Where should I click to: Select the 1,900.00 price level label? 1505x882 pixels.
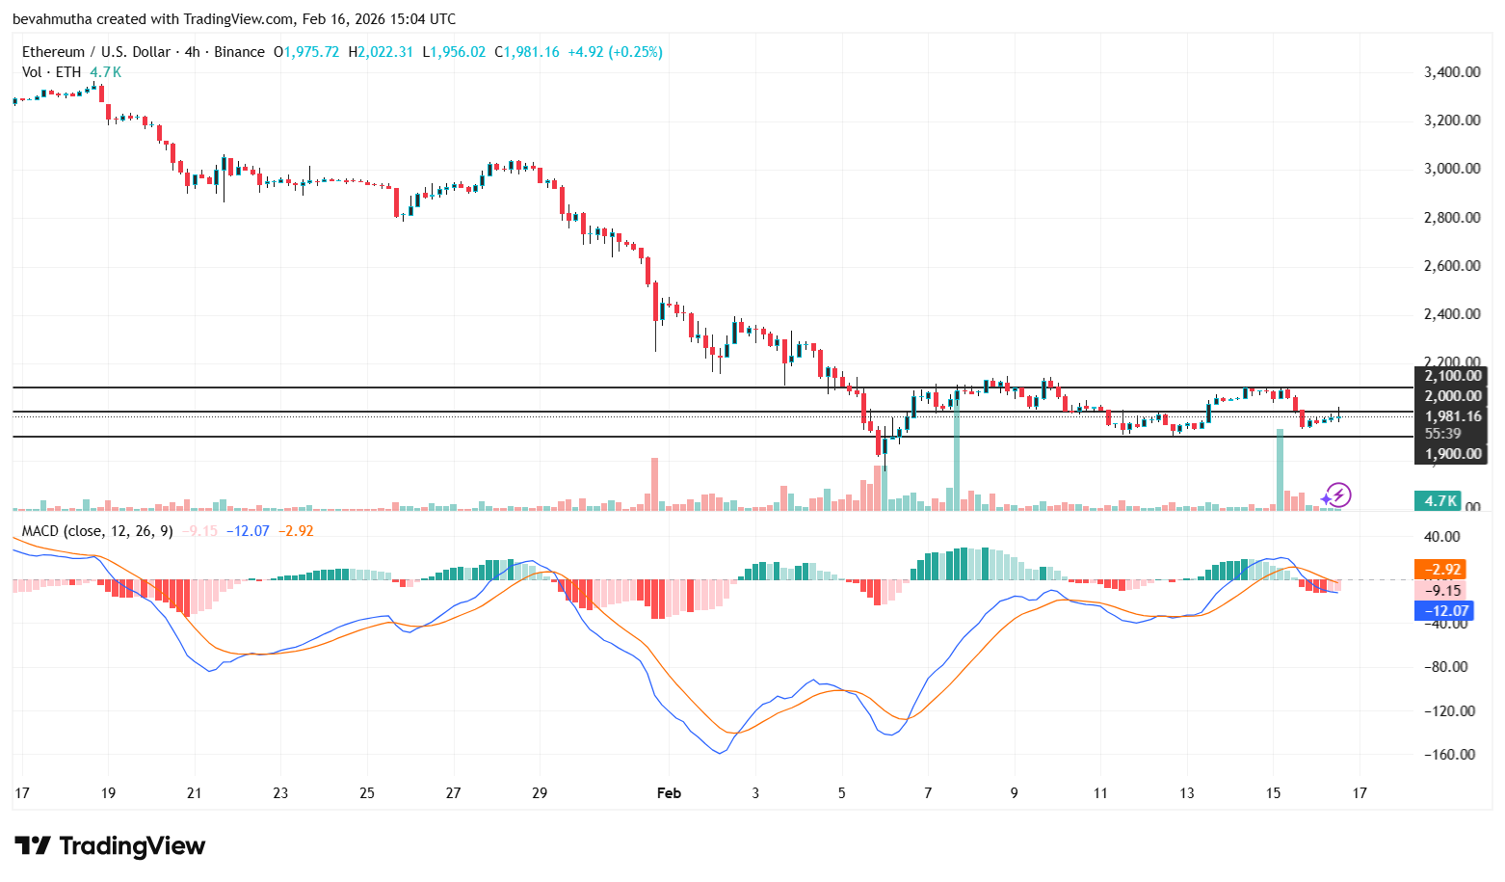[x=1451, y=453]
